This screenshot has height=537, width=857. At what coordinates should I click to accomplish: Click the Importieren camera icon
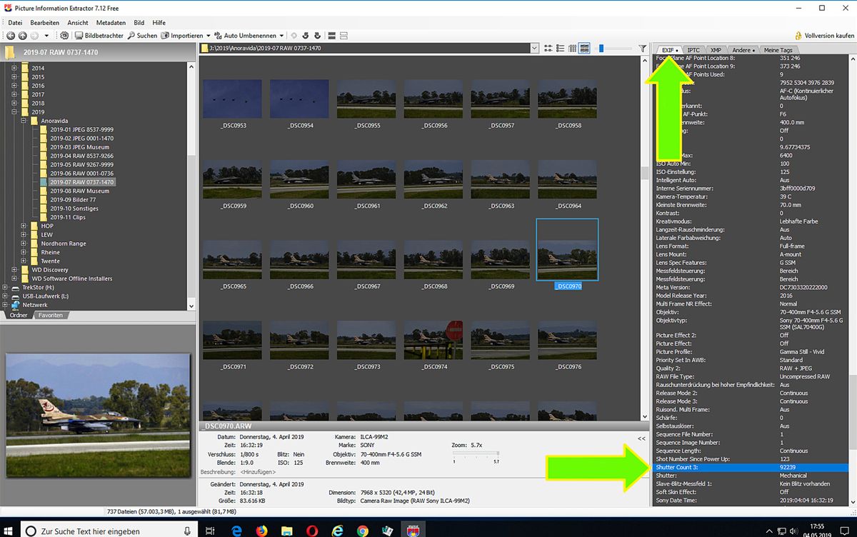(166, 35)
